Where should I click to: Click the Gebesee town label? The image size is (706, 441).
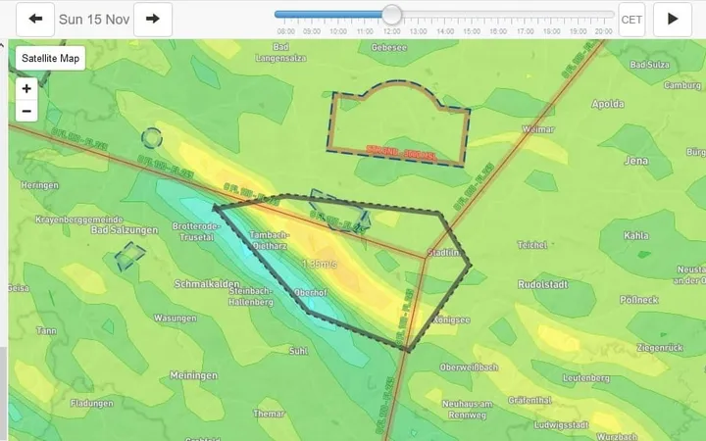tap(389, 47)
